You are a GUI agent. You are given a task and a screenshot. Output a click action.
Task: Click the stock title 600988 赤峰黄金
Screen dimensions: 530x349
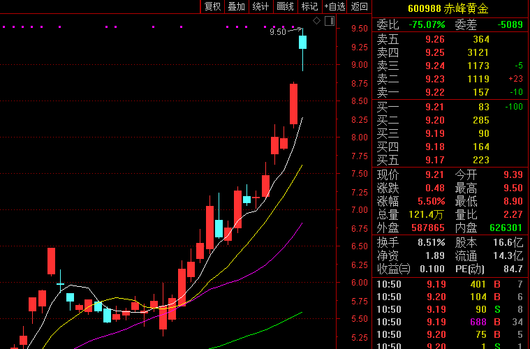tap(448, 8)
